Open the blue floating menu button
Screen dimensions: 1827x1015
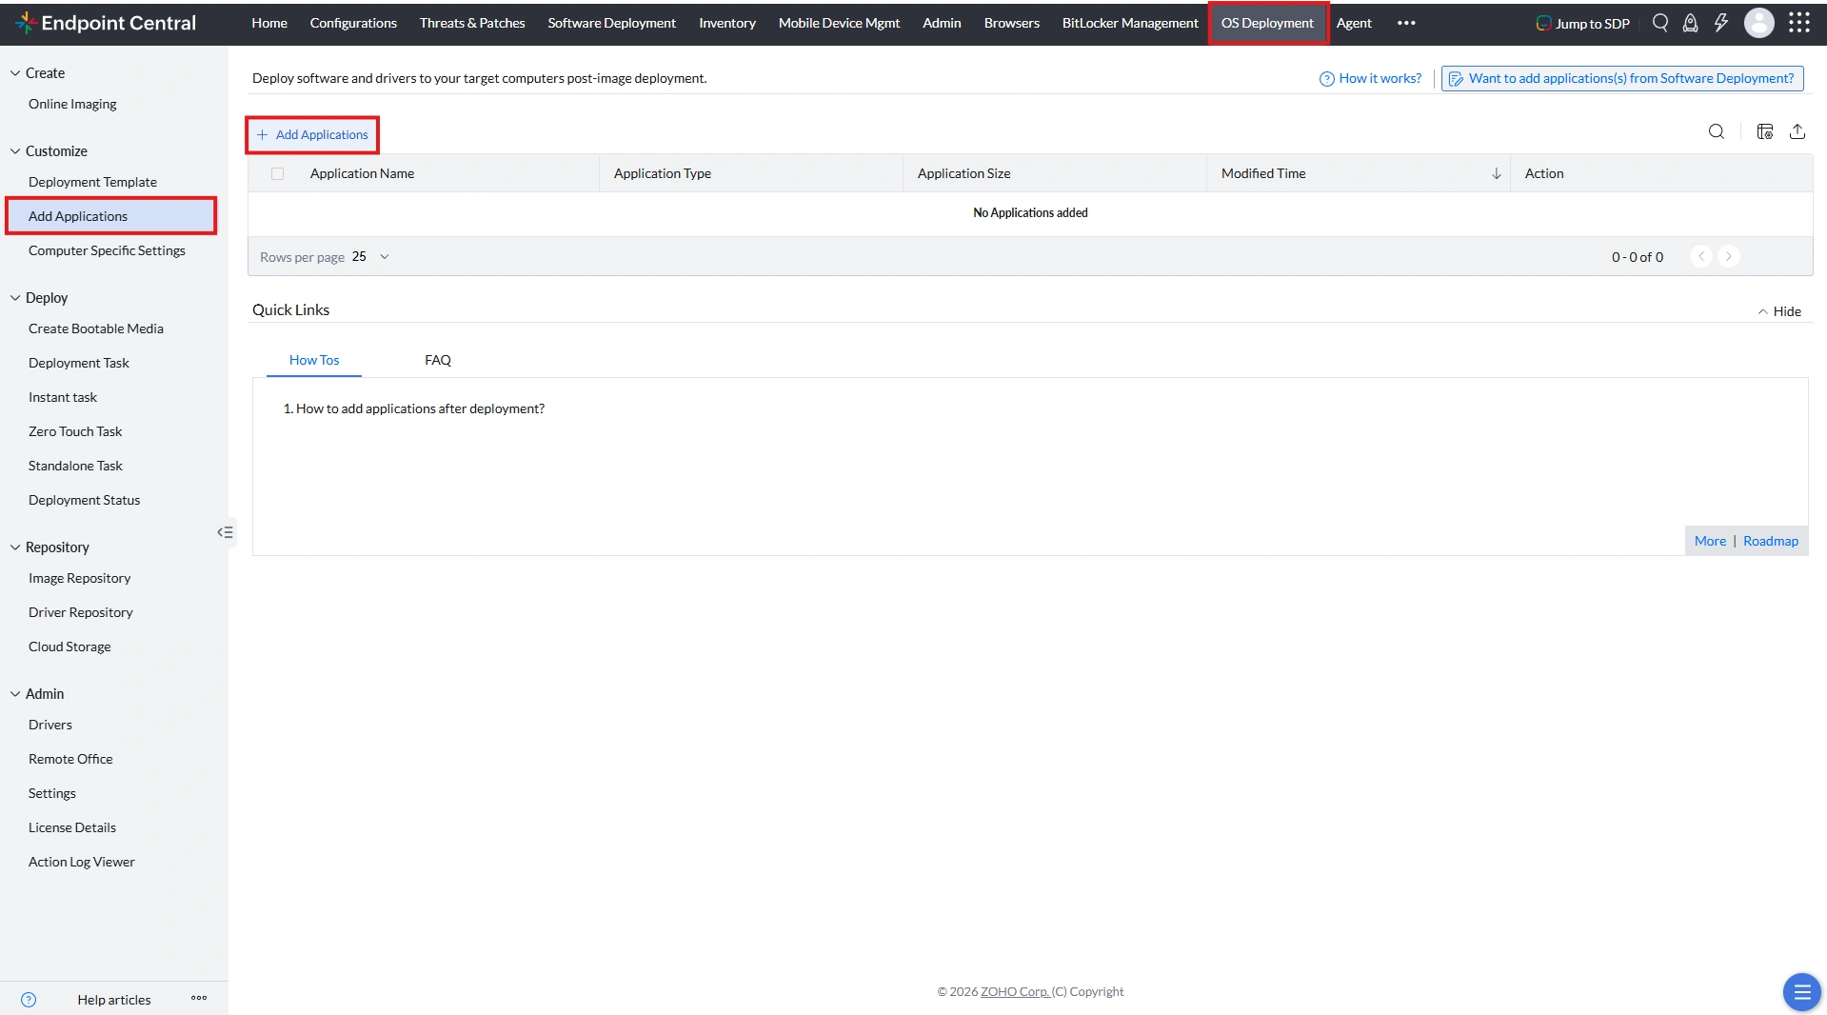(1801, 992)
